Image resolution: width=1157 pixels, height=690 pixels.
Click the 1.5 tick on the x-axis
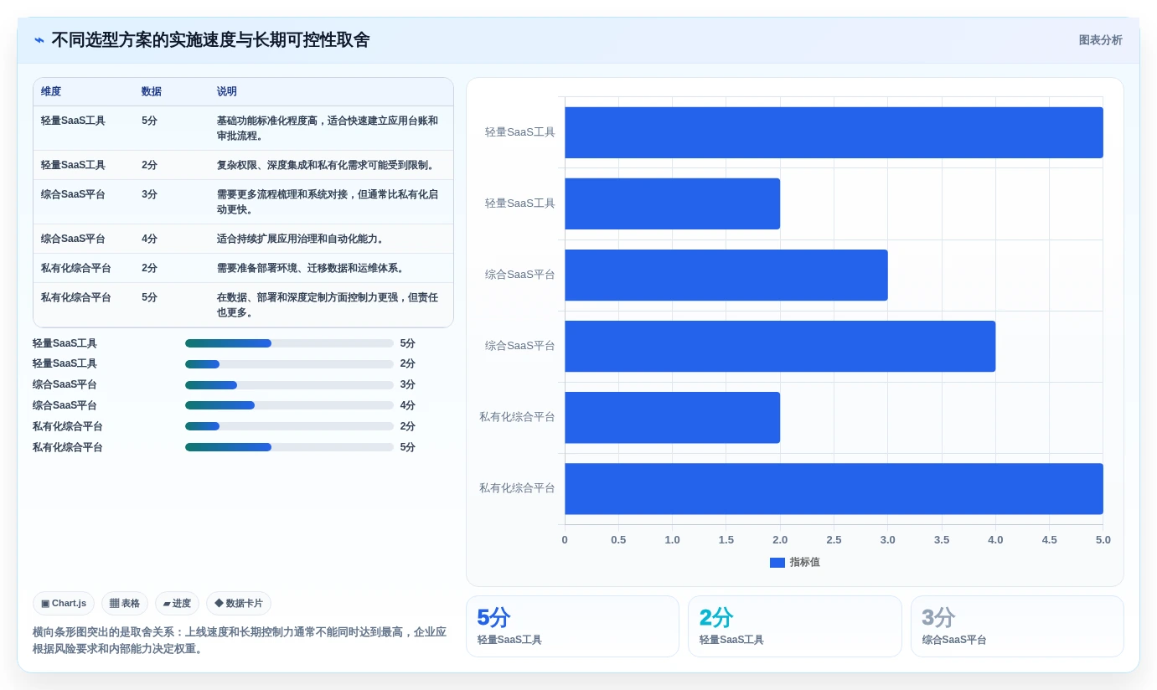click(726, 540)
